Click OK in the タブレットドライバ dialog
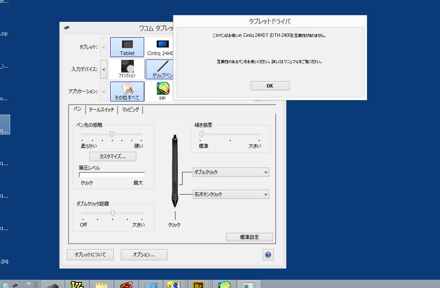The image size is (440, 288). (x=270, y=86)
